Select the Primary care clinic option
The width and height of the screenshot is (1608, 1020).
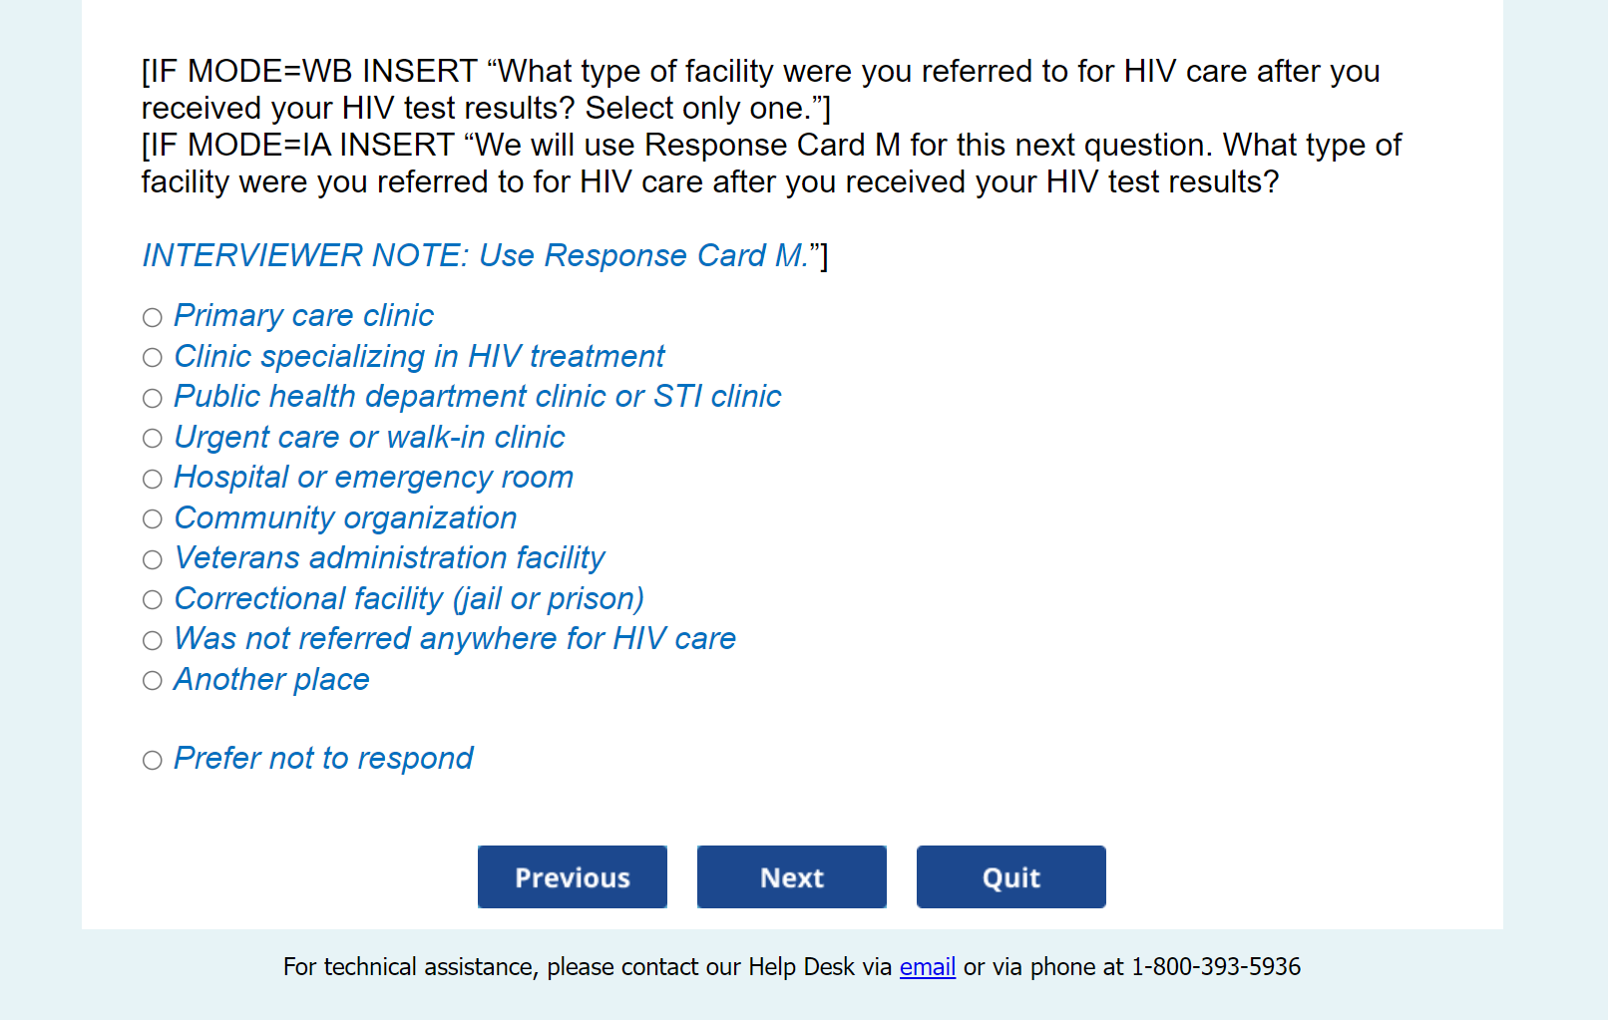(x=153, y=318)
